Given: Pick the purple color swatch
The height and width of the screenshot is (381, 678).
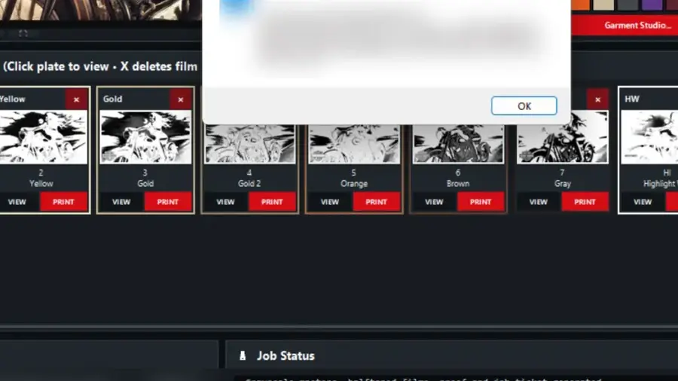Looking at the screenshot, I should [652, 5].
